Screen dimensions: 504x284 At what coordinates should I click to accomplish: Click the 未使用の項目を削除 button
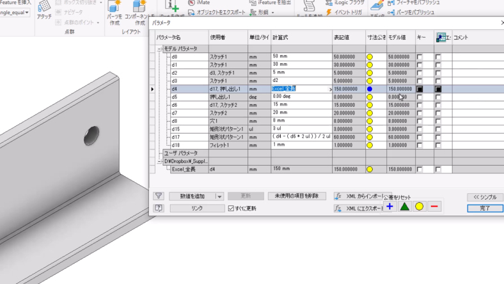(x=297, y=196)
